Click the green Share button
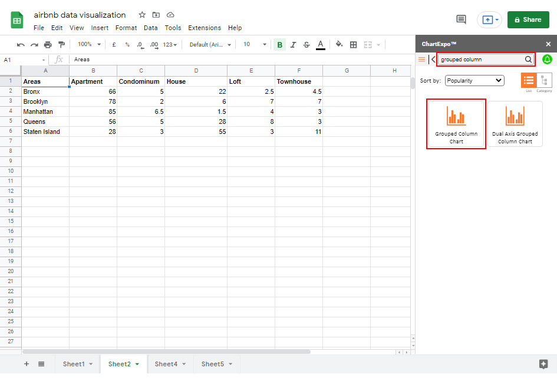The image size is (557, 384). tap(528, 19)
